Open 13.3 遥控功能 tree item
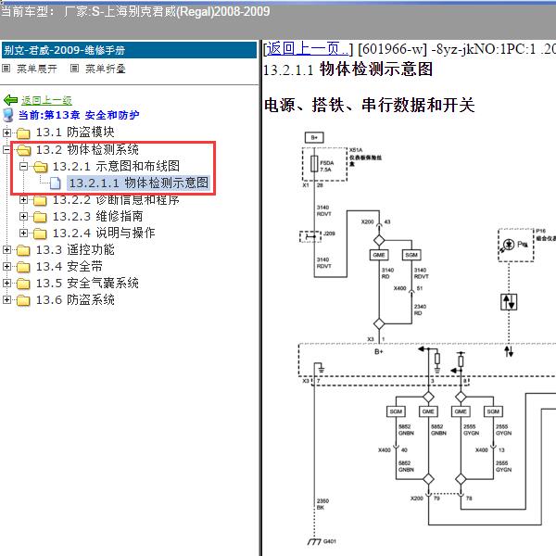The image size is (556, 556). coord(75,249)
